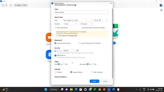Open the microphone tray icon
Screen dimensions: 164x92
click(140, 89)
